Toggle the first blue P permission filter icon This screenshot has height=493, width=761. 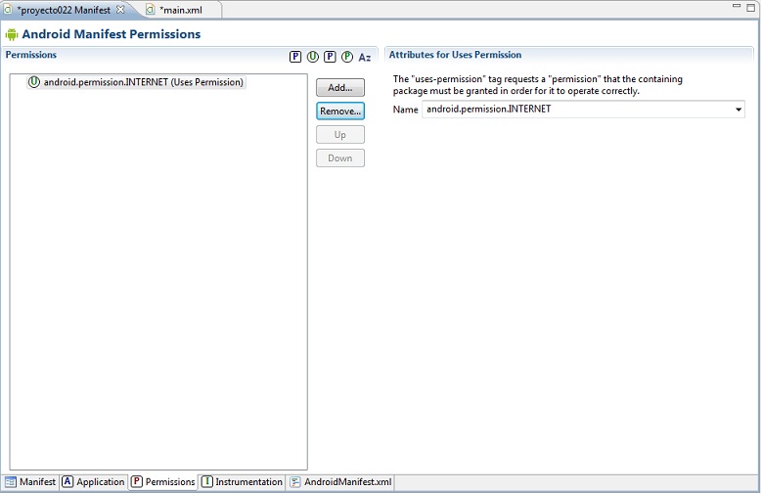(295, 57)
